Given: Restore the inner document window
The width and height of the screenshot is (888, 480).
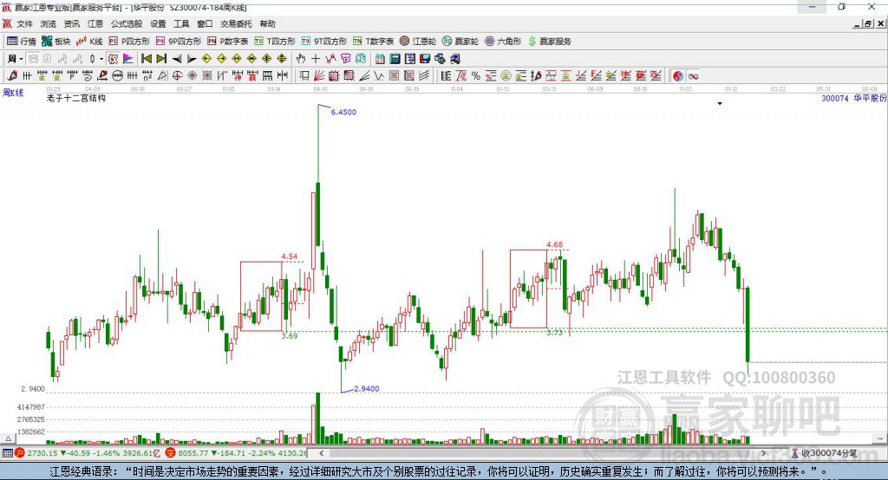Looking at the screenshot, I should 868,23.
